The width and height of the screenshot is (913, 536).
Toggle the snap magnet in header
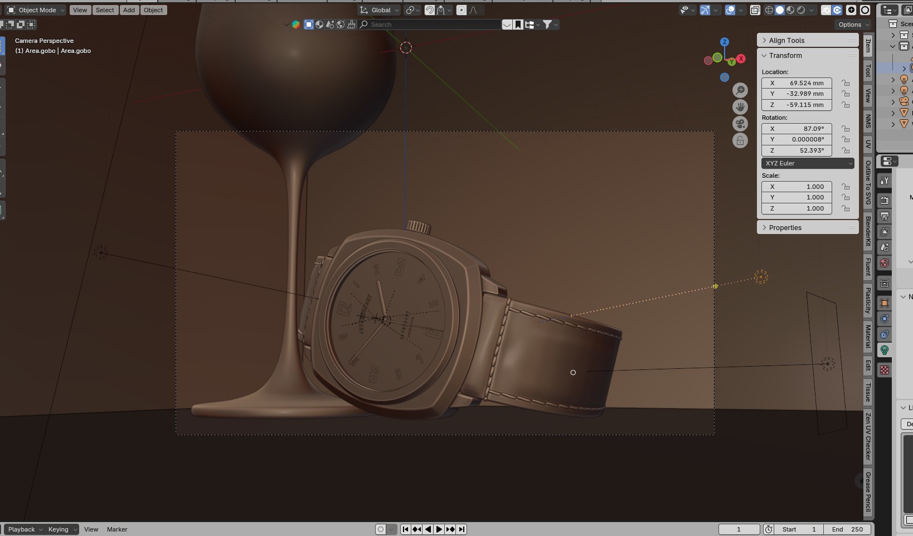[x=430, y=10]
